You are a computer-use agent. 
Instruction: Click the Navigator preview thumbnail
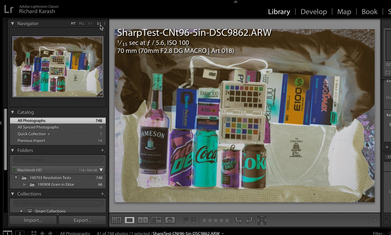(58, 67)
